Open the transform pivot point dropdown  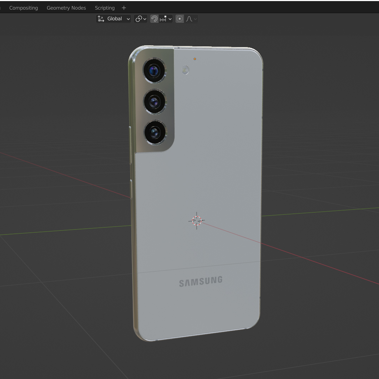(x=141, y=19)
